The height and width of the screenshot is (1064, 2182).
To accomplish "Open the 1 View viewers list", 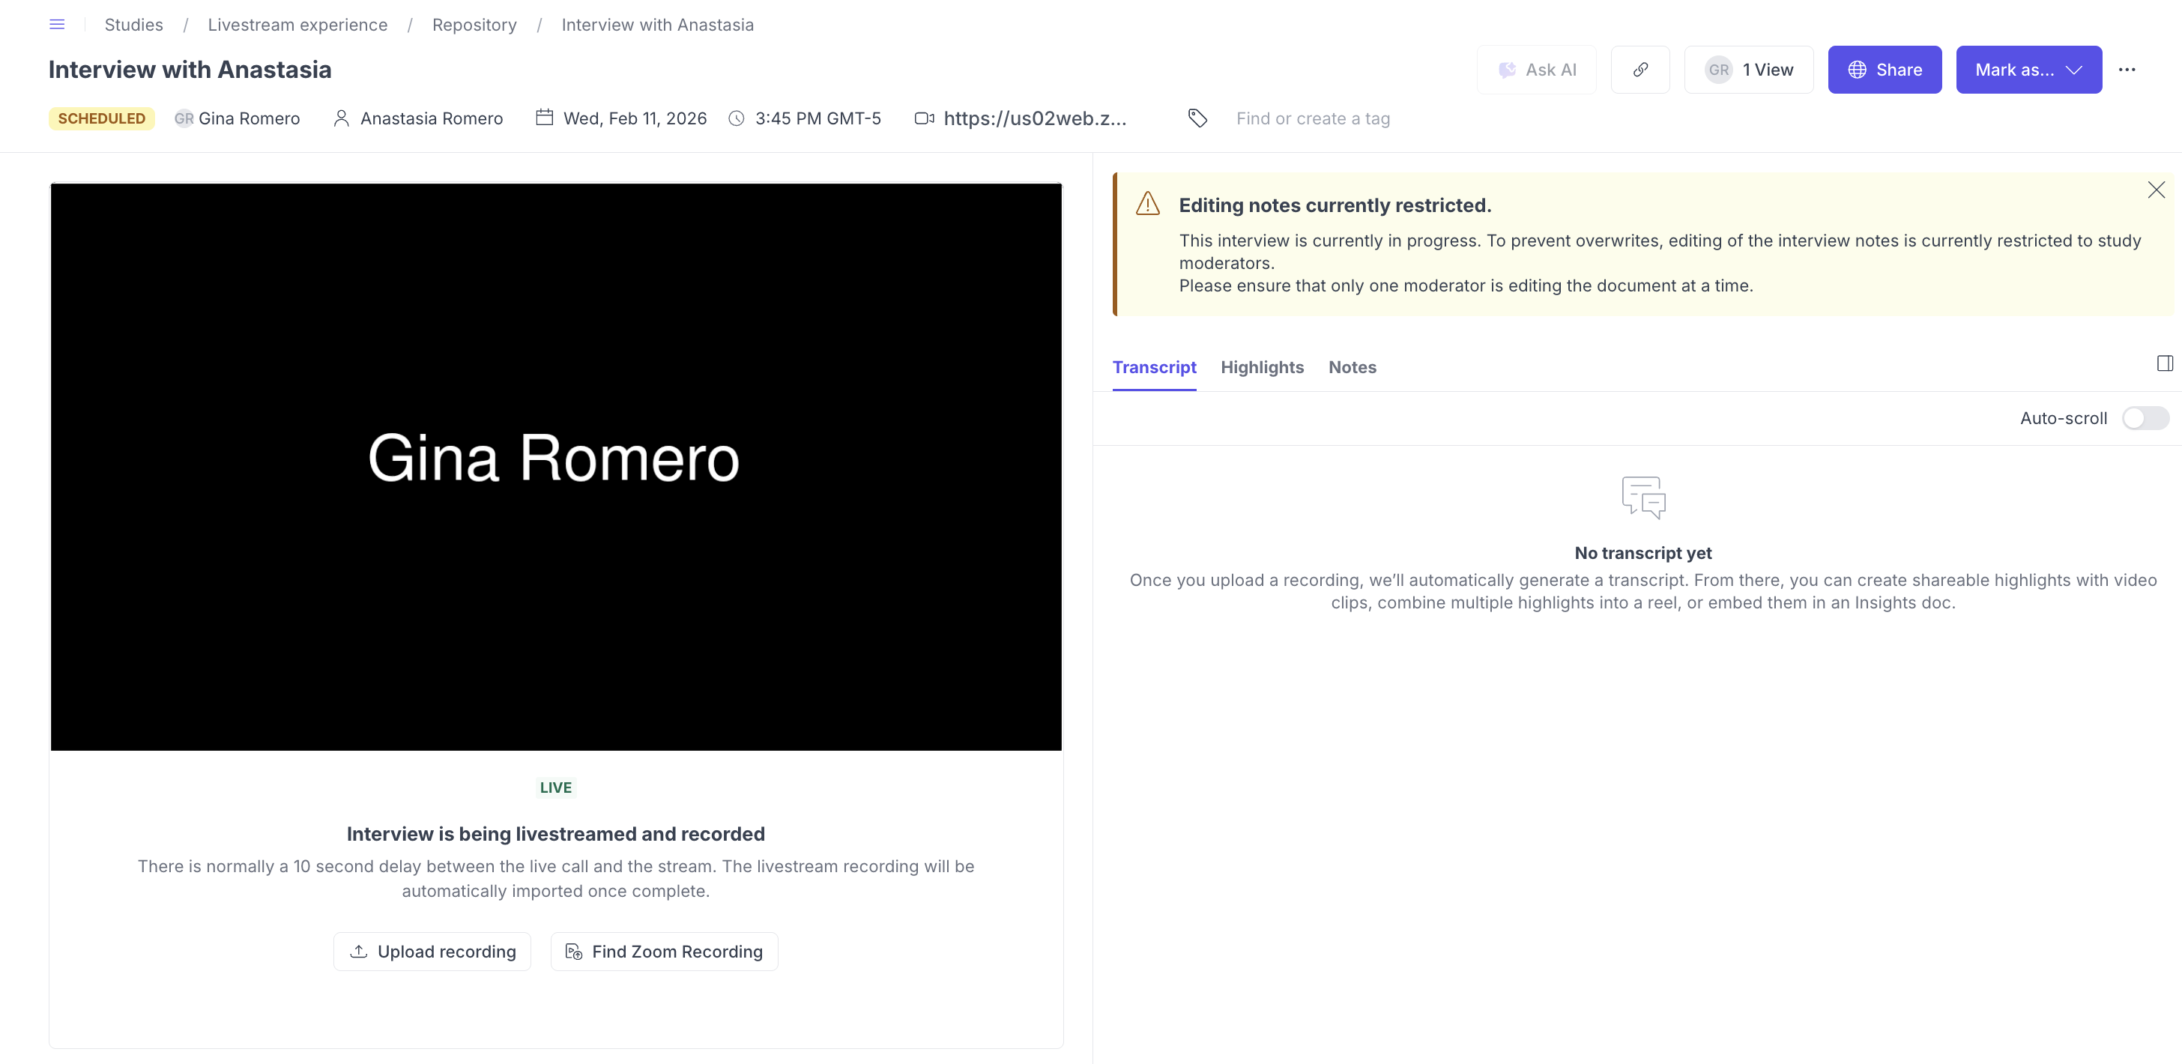I will (1748, 70).
